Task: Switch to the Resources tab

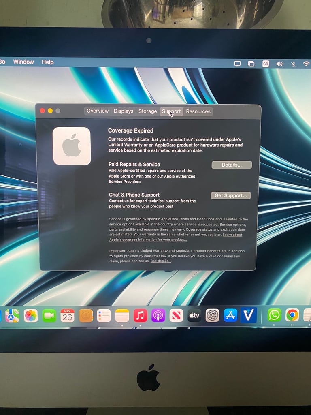Action: tap(198, 112)
